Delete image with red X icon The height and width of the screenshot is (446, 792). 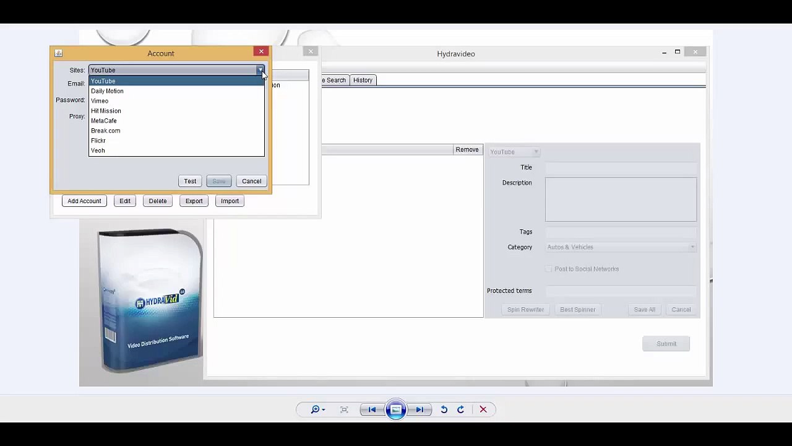483,409
